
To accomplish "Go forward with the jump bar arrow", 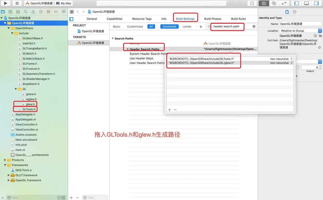I will click(x=83, y=12).
